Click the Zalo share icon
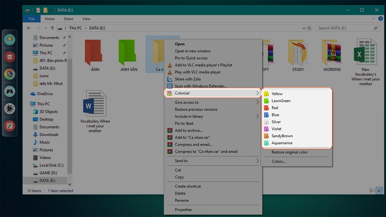Viewport: 386px width, 217px height. (x=170, y=79)
